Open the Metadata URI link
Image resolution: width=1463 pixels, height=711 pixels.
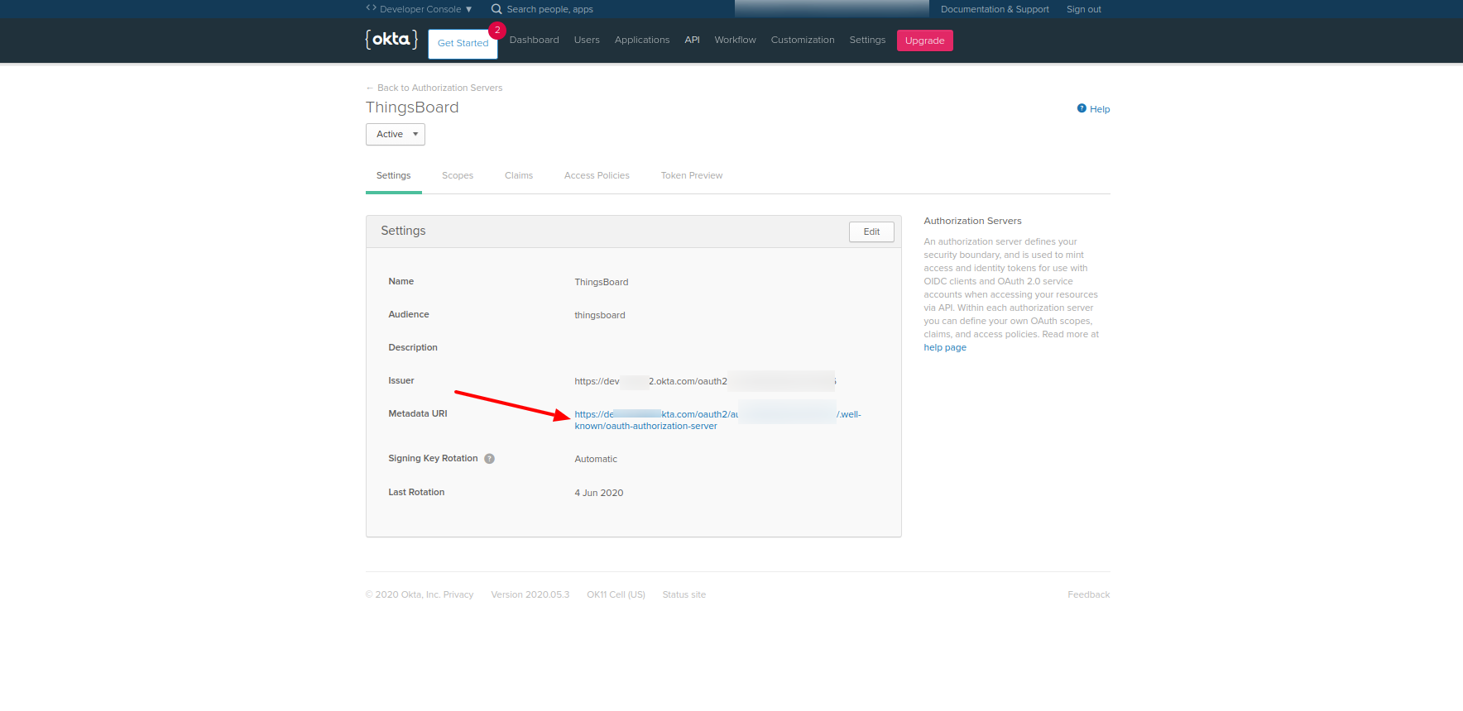[x=645, y=426]
